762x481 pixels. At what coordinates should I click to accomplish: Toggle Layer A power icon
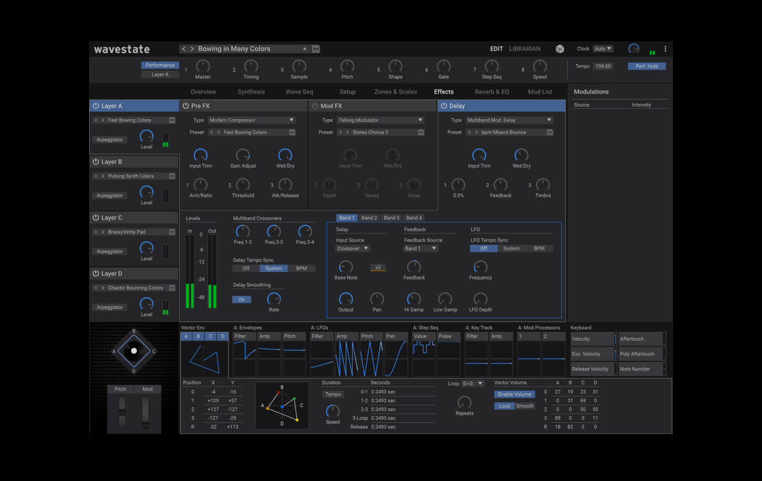click(x=96, y=106)
